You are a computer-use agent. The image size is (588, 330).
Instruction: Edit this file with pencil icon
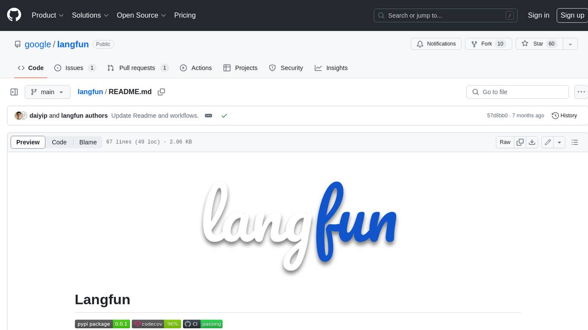tap(548, 142)
